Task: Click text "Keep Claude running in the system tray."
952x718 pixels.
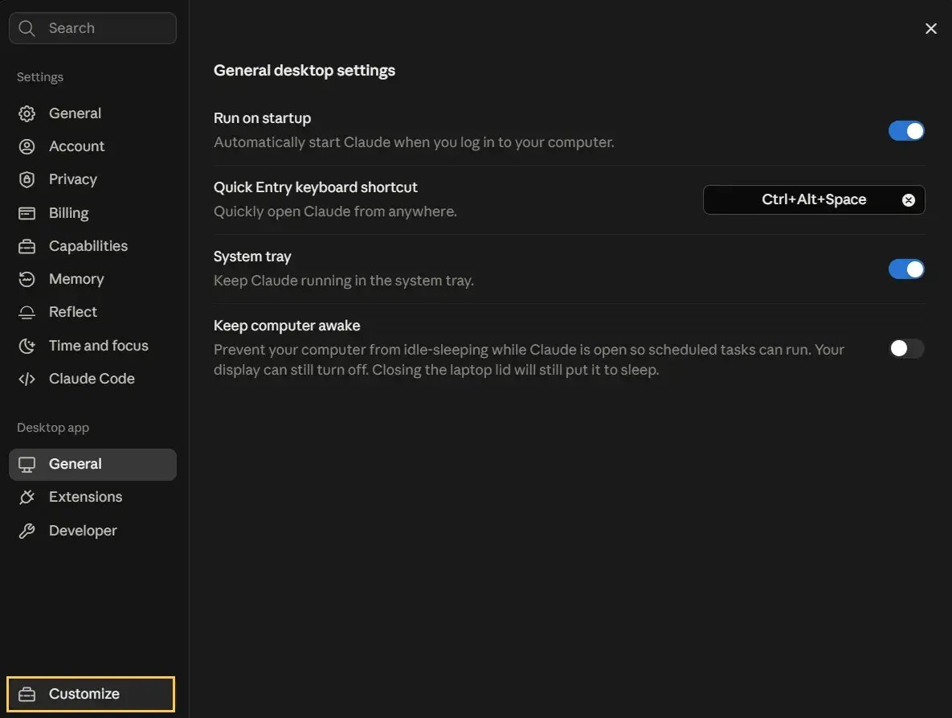Action: click(344, 281)
